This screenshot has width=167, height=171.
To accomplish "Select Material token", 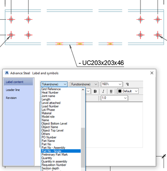I will point(61,113).
